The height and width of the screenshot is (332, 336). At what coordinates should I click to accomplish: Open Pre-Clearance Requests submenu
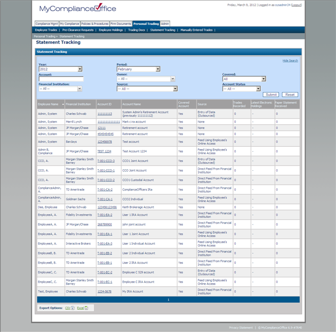[78, 30]
